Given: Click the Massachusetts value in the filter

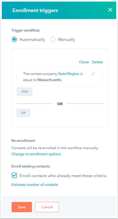Looking at the screenshot, I should (x=50, y=80).
